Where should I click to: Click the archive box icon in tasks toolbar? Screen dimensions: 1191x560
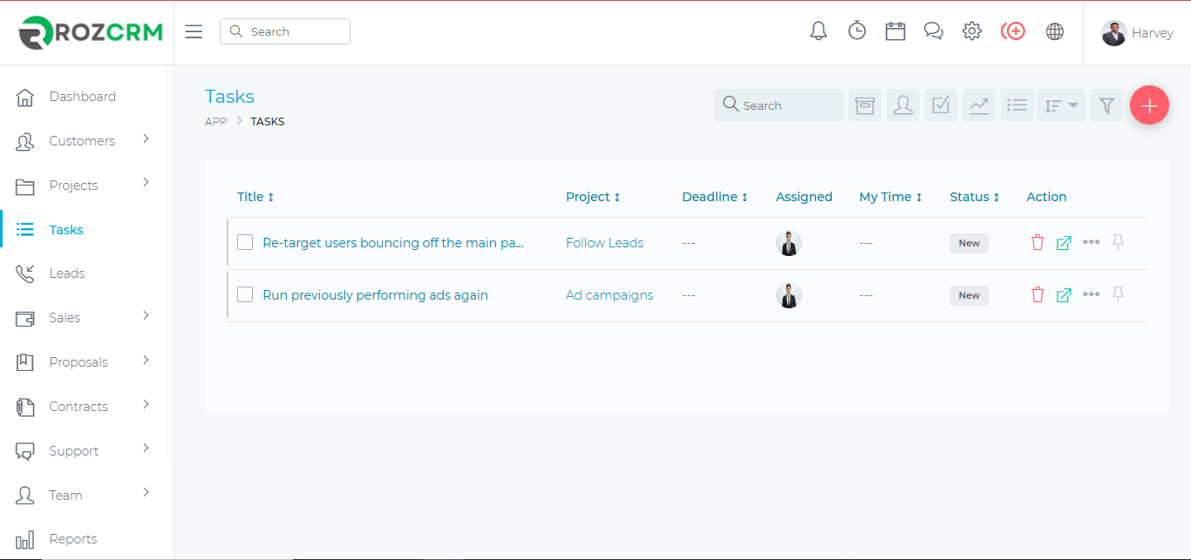[x=864, y=105]
